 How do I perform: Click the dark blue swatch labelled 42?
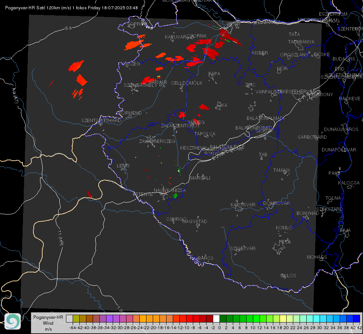coord(357,318)
